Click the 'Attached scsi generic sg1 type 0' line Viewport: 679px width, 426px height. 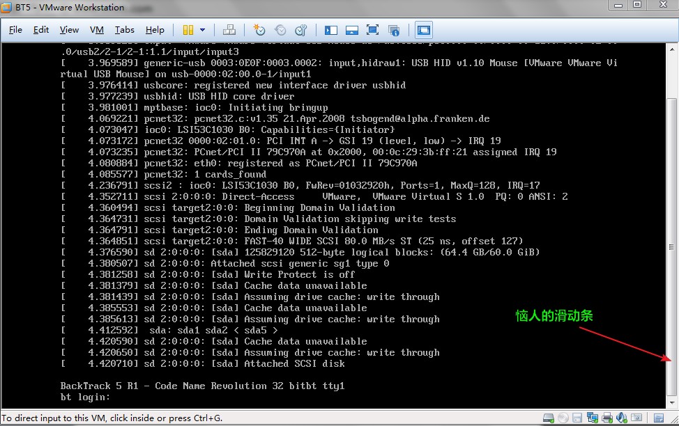224,263
